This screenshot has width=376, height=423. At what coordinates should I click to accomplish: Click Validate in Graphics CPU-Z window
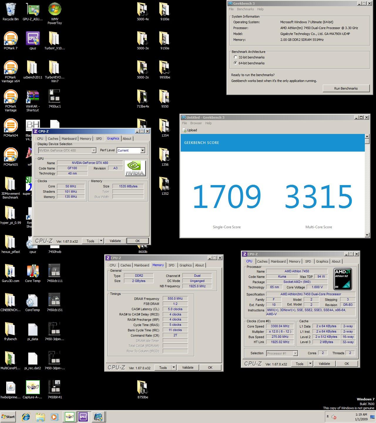115,241
